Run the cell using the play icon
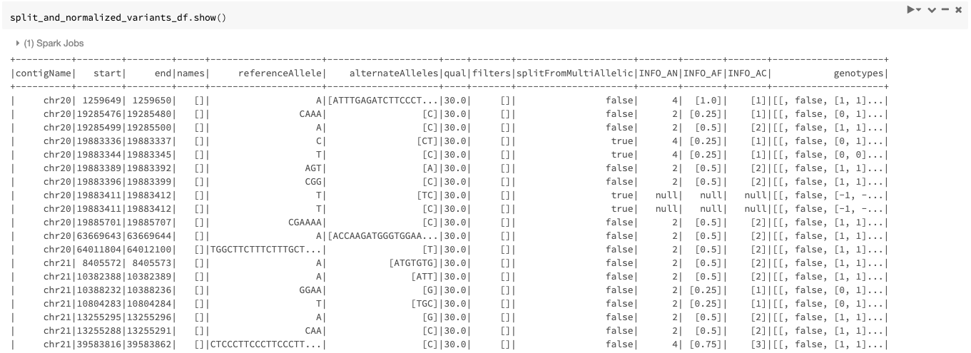Image resolution: width=971 pixels, height=353 pixels. (x=910, y=10)
